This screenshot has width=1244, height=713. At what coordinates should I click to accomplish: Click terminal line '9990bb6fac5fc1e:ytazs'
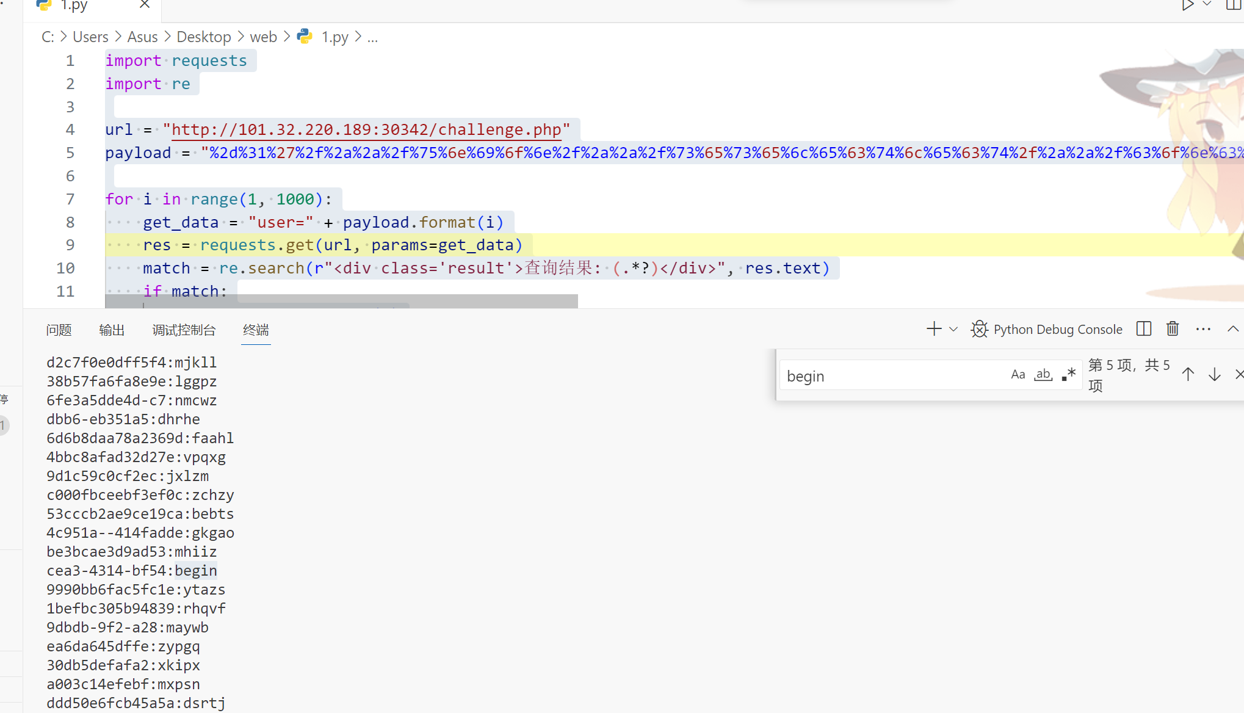pyautogui.click(x=136, y=590)
